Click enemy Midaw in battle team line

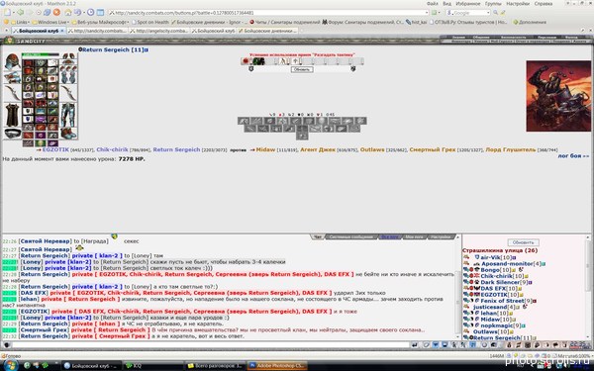point(265,150)
